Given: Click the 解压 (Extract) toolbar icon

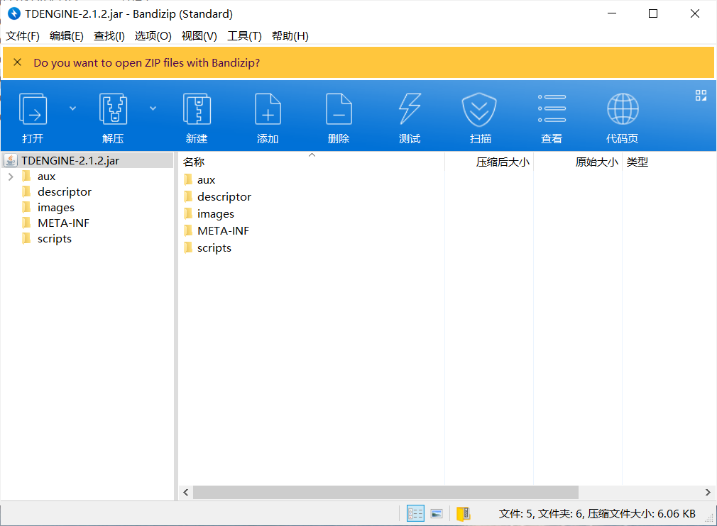Looking at the screenshot, I should coord(113,109).
